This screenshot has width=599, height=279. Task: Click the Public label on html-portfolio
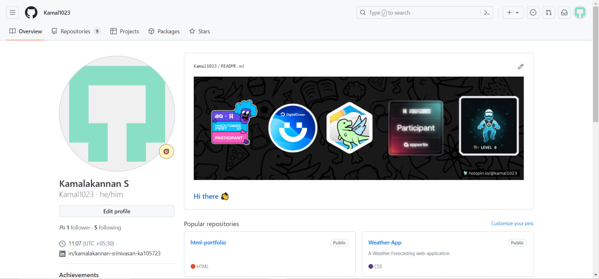(x=339, y=243)
